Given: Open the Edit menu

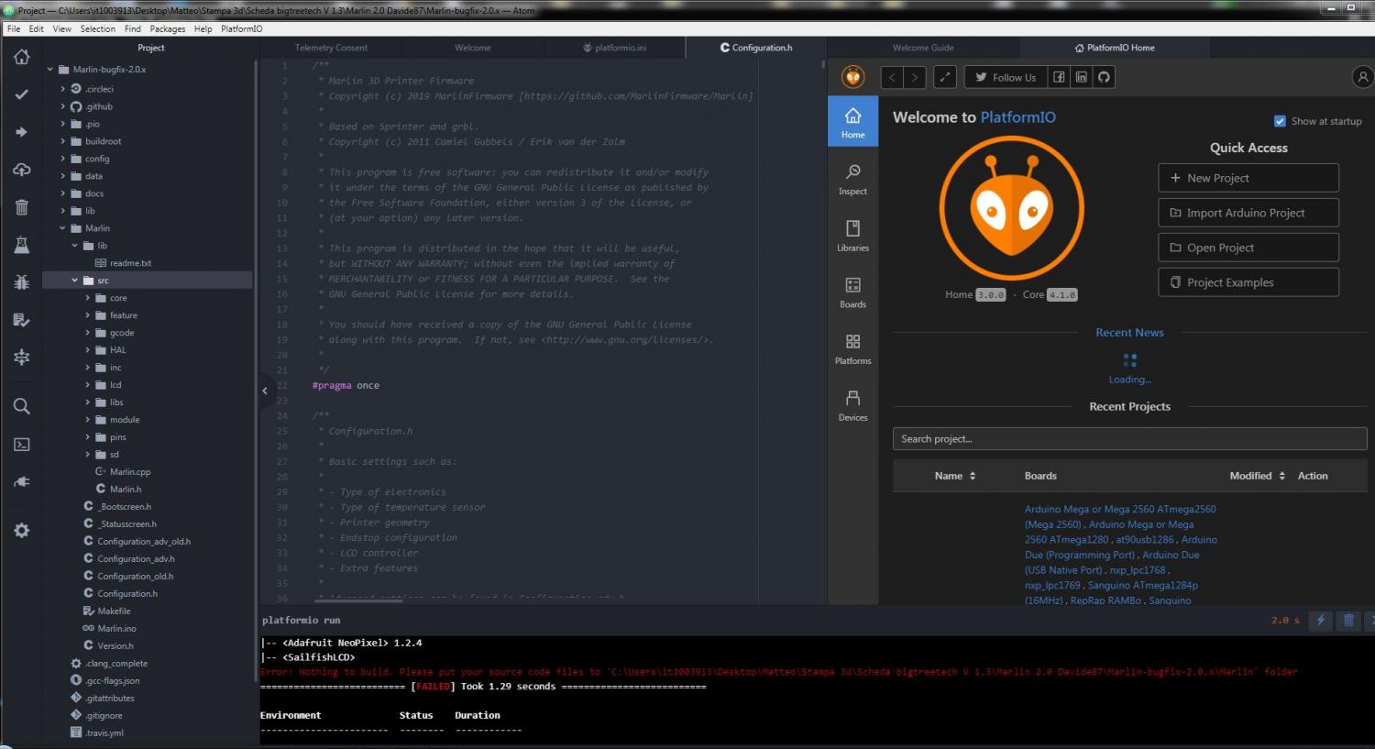Looking at the screenshot, I should (36, 28).
